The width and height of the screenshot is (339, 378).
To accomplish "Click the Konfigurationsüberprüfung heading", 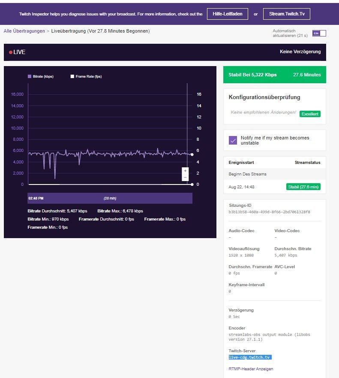I will [264, 97].
